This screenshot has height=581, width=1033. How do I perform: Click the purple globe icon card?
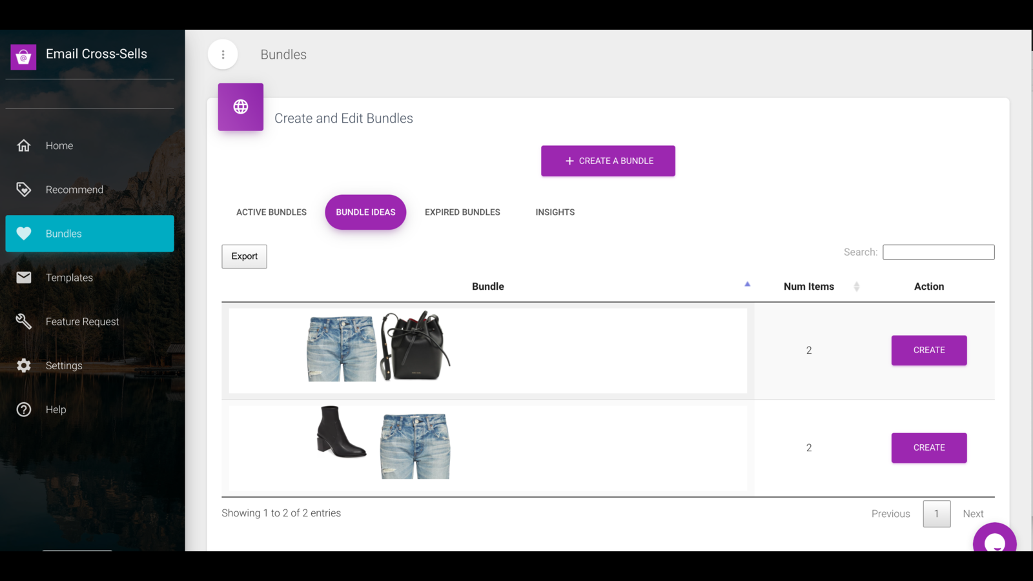point(241,107)
